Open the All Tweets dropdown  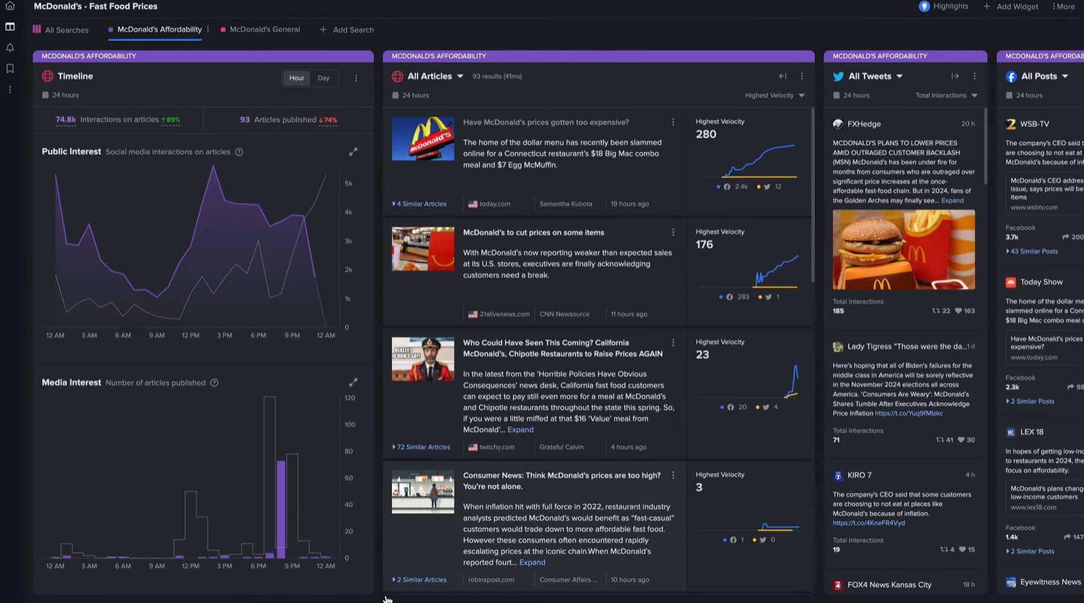pyautogui.click(x=875, y=76)
